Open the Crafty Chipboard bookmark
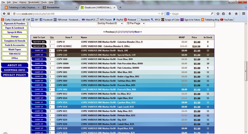Image resolution: width=248 pixels, height=134 pixels. (x=11, y=20)
